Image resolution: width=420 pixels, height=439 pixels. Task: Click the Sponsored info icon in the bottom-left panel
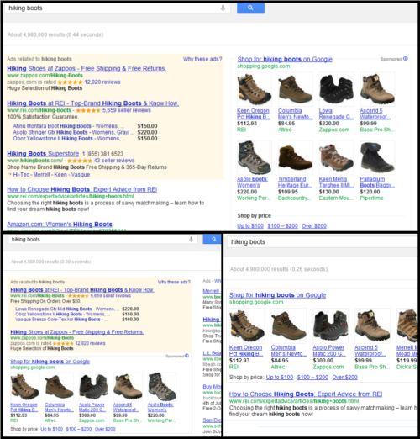tap(186, 356)
